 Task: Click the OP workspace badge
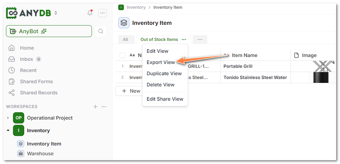[19, 118]
